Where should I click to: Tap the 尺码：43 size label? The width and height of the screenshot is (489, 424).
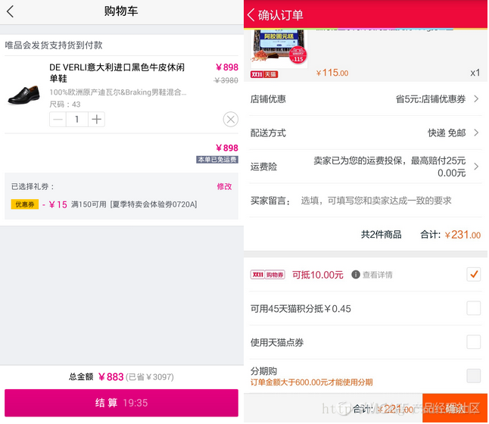click(x=65, y=104)
